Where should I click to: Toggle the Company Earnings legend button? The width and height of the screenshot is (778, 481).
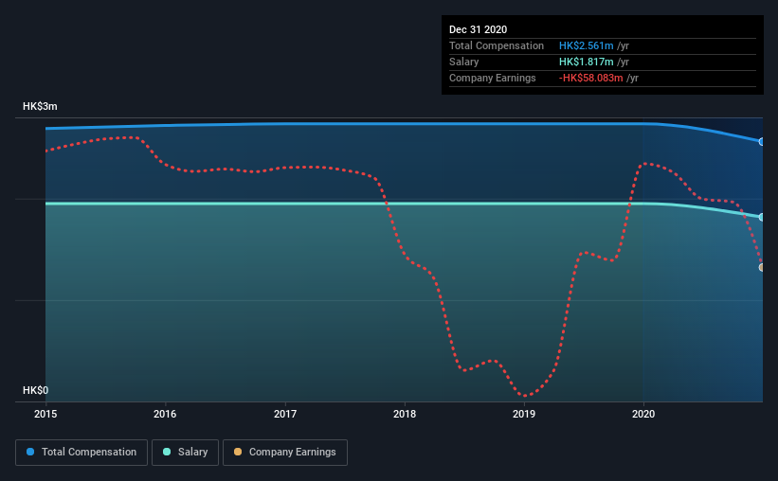(x=285, y=453)
